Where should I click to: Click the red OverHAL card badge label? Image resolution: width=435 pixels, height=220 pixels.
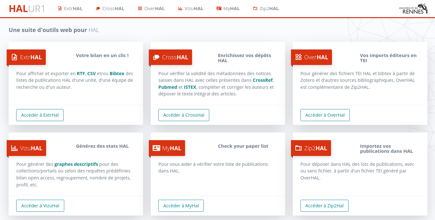tap(312, 57)
